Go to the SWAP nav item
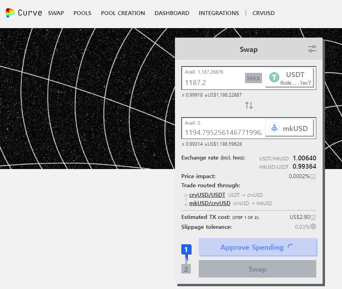 click(x=56, y=13)
